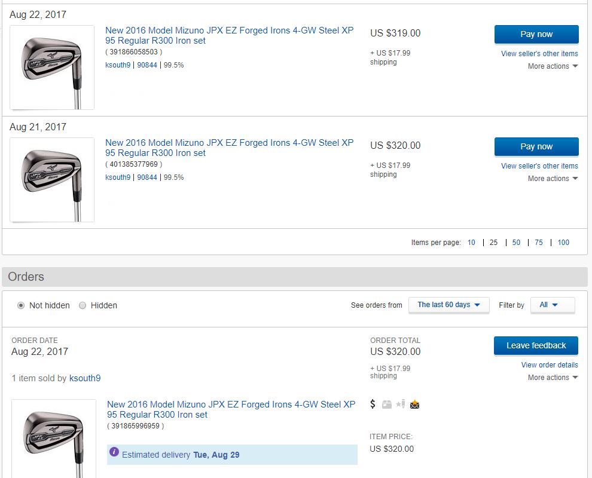Click the purple info icon beside Estimated delivery

pos(114,452)
